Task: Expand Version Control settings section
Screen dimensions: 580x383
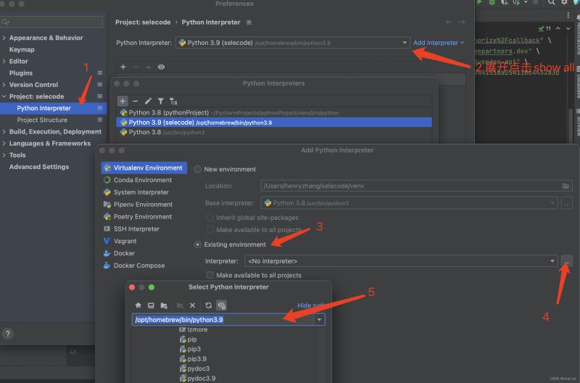Action: [4, 84]
